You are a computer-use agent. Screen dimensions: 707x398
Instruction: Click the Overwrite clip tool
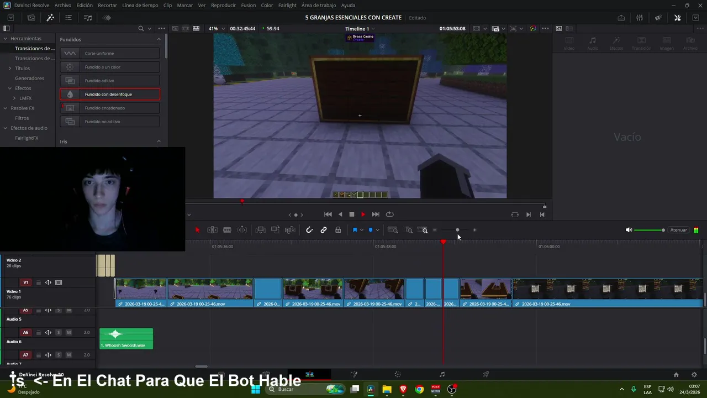(275, 230)
